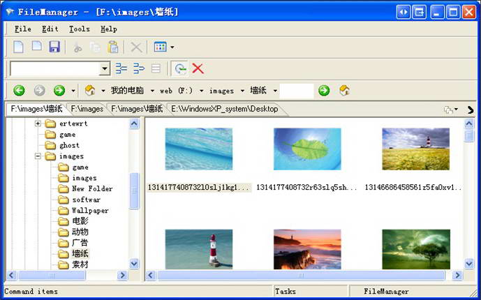This screenshot has height=300, width=481.
Task: Click the Paste clipboard icon
Action: click(112, 47)
